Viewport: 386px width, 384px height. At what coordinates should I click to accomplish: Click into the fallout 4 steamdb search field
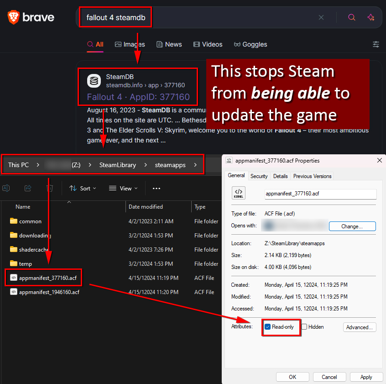(x=197, y=17)
